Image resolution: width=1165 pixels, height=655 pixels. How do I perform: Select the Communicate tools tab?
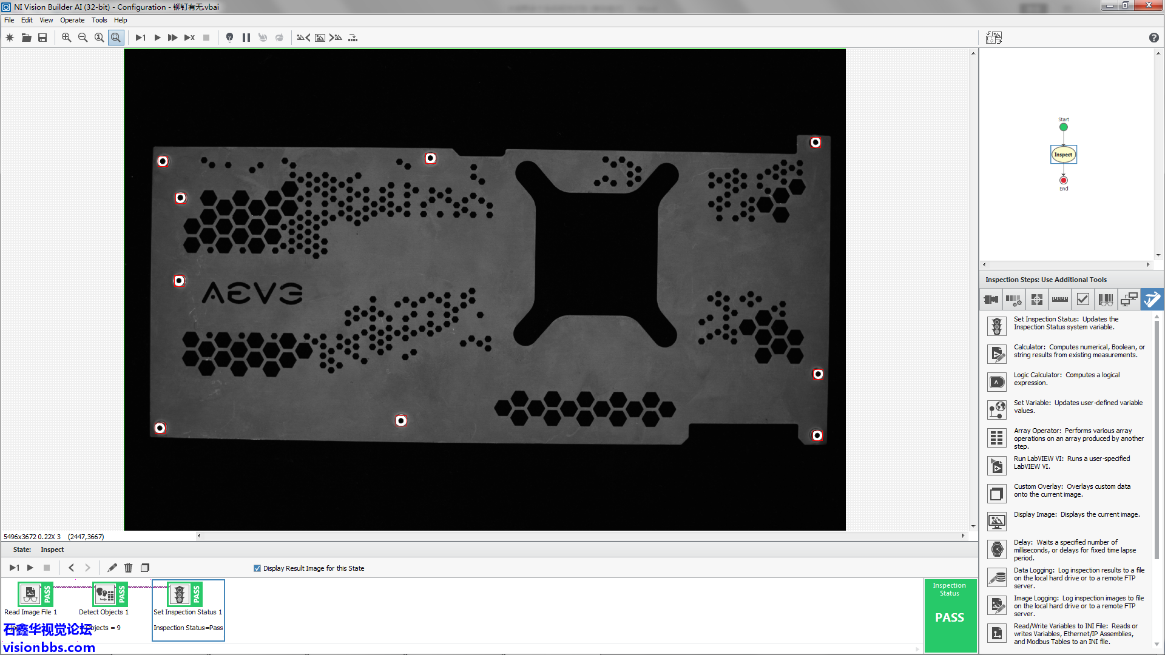[1129, 299]
